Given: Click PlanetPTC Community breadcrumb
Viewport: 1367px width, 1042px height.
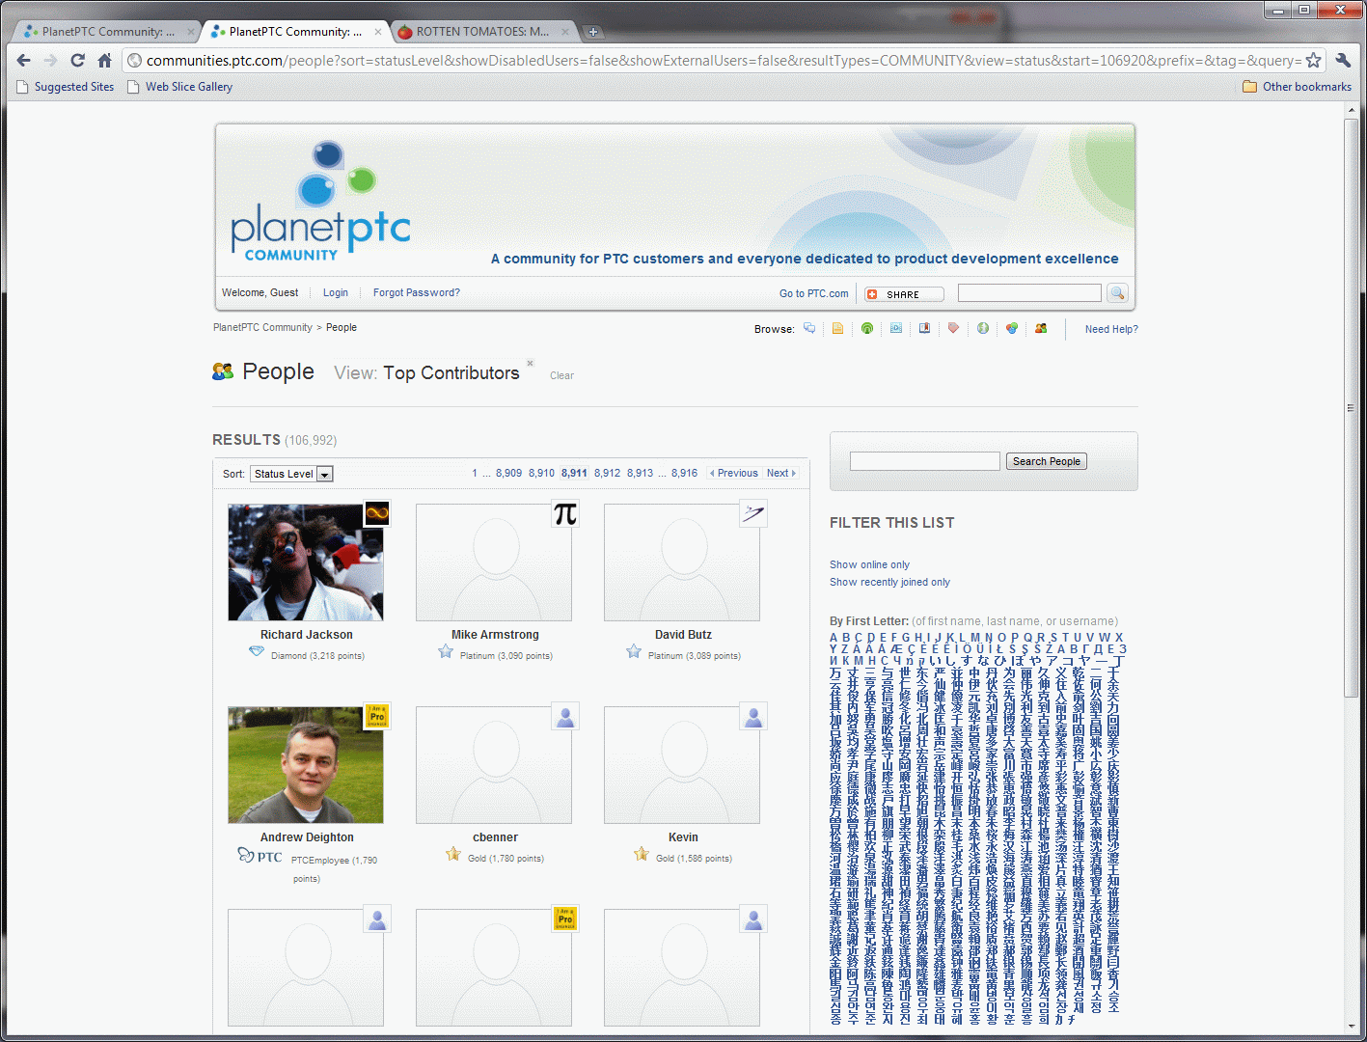Looking at the screenshot, I should click(x=262, y=327).
